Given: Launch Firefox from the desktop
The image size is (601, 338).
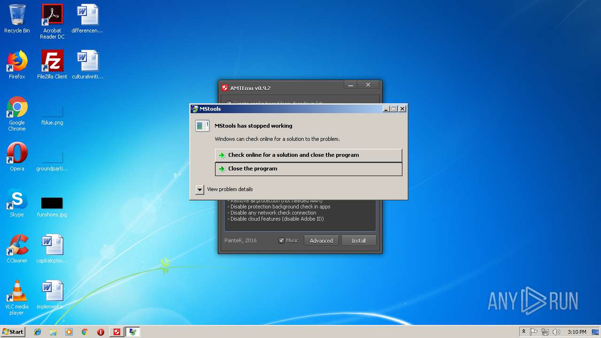Looking at the screenshot, I should [17, 65].
